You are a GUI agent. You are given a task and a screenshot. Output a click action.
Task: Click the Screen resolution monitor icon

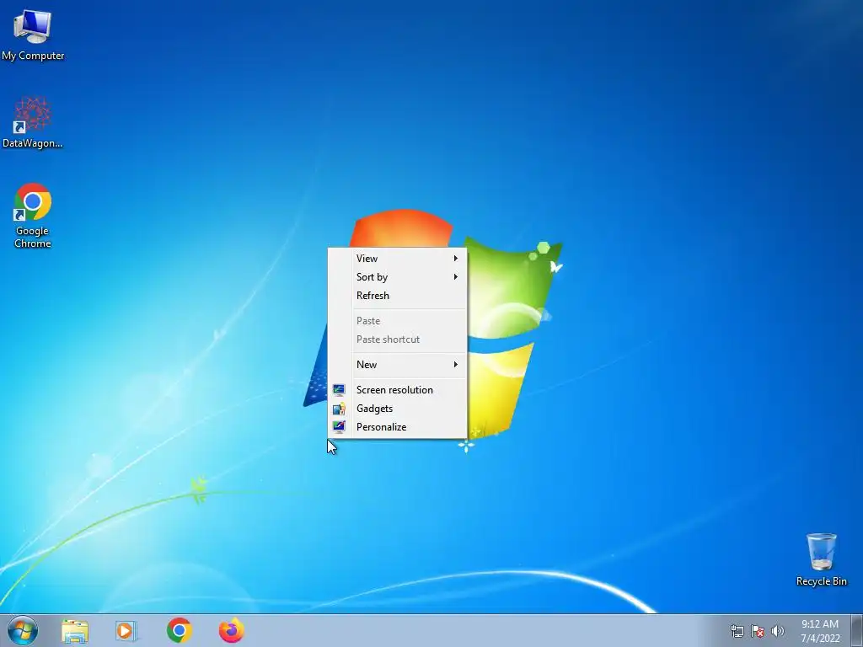[x=339, y=389]
